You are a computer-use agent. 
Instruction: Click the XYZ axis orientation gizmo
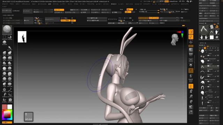(180, 34)
